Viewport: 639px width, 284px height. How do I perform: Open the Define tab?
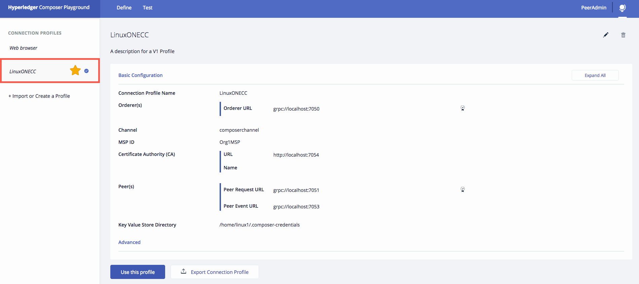124,8
